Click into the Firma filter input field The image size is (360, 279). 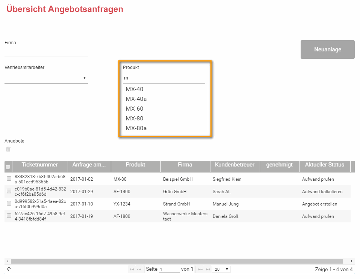pos(46,52)
